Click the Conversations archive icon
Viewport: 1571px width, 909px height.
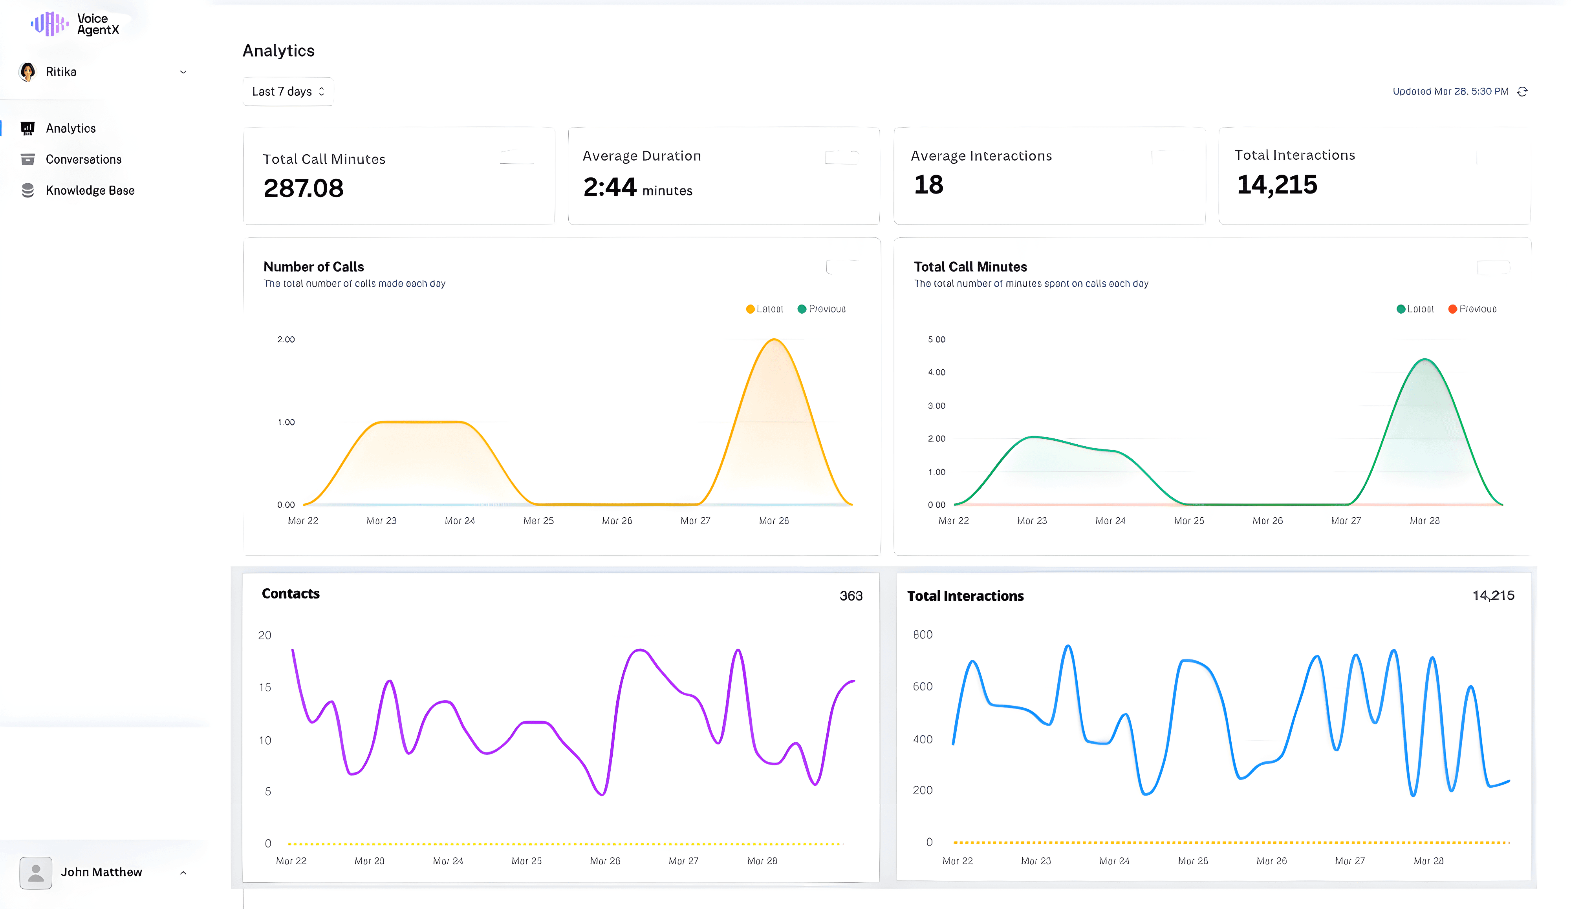point(27,159)
